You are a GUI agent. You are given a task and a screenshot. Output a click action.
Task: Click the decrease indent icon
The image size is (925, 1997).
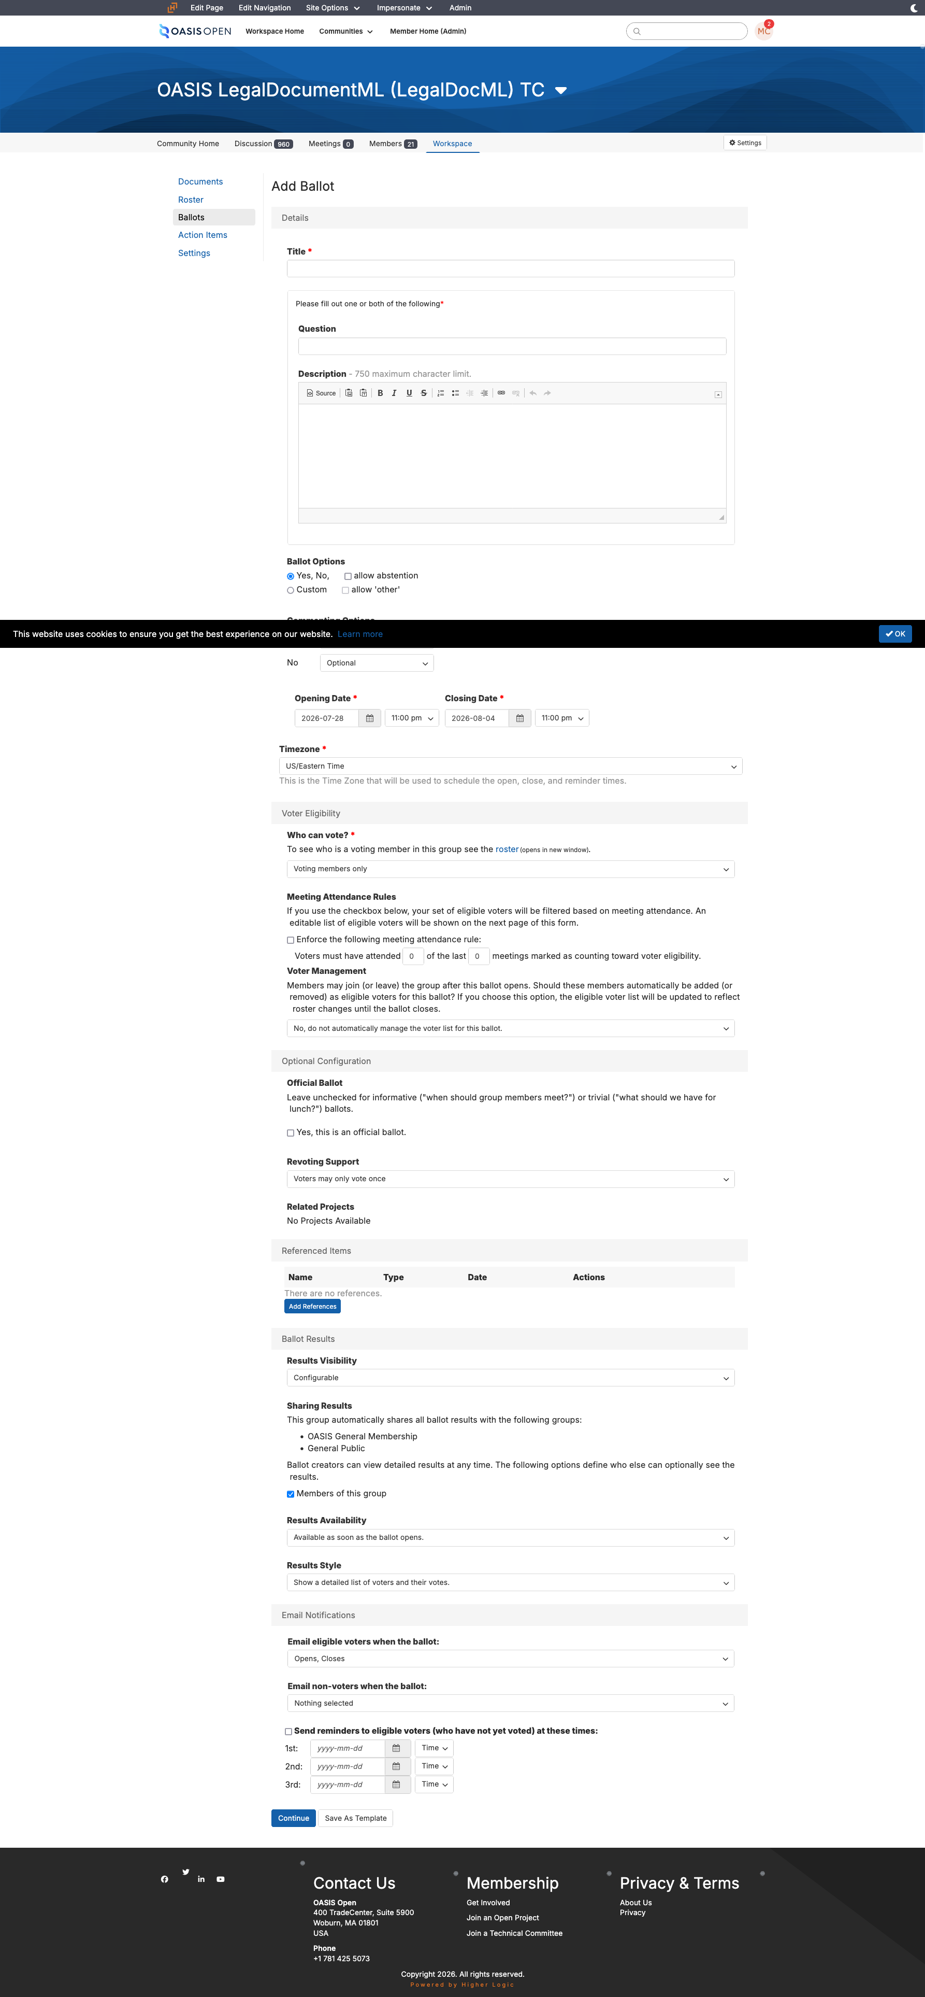[x=469, y=393]
